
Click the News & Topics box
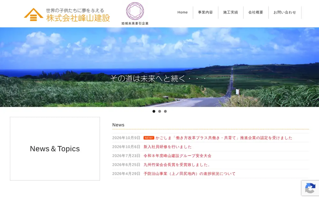55,149
